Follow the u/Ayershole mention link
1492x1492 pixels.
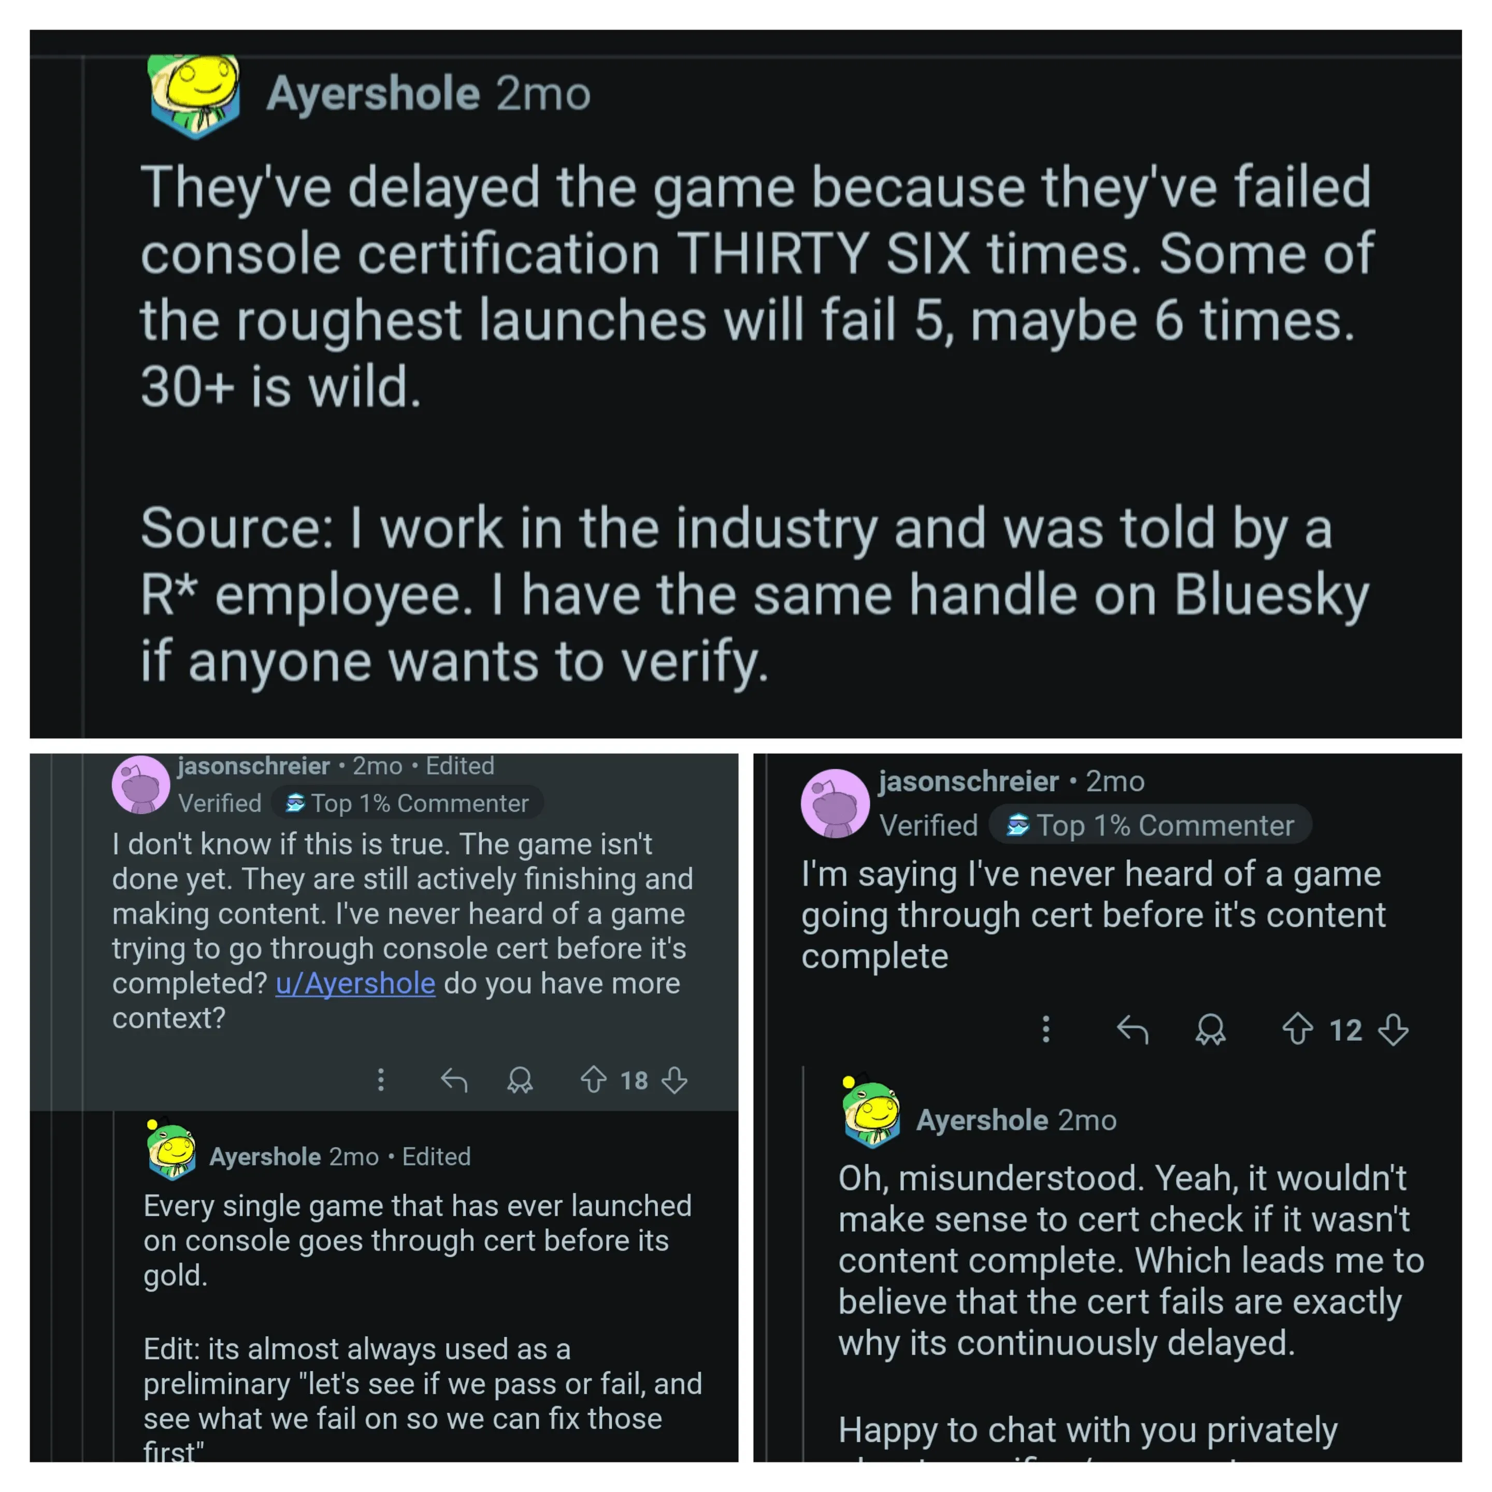[x=355, y=983]
